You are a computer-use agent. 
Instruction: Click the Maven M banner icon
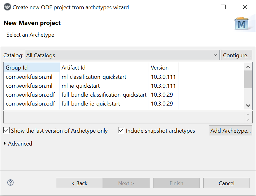tap(242, 23)
